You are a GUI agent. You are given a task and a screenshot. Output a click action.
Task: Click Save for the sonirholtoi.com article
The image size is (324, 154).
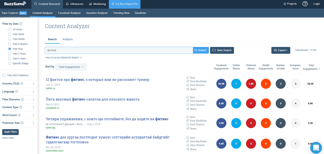tap(191, 138)
